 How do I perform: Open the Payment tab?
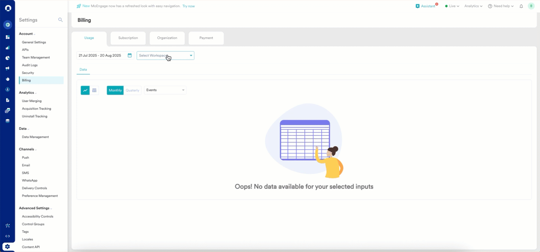(x=206, y=38)
